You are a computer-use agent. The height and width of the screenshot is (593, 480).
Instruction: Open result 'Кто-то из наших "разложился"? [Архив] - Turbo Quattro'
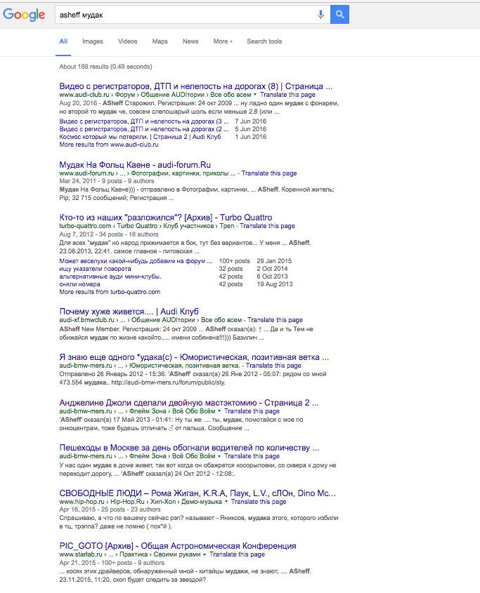[x=166, y=218]
